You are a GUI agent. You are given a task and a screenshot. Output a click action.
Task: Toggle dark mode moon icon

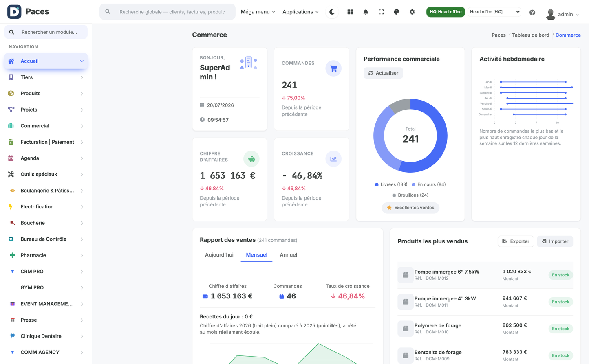[332, 12]
